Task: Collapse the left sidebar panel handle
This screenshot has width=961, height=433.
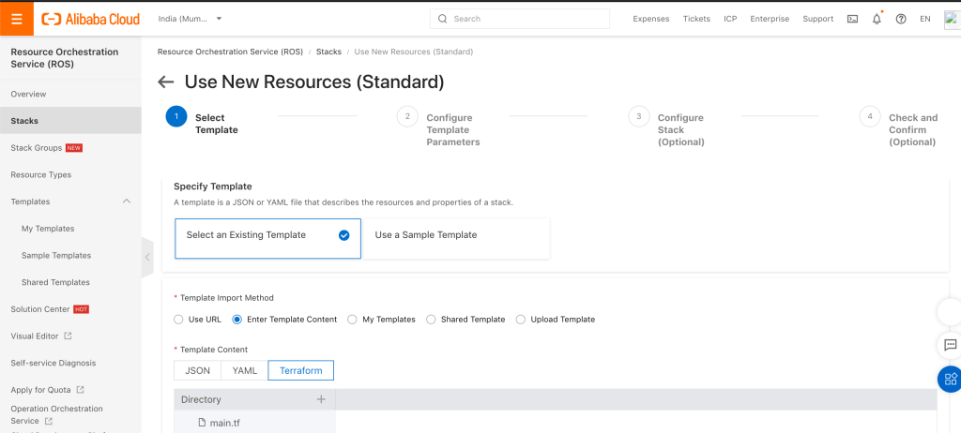Action: (x=147, y=257)
